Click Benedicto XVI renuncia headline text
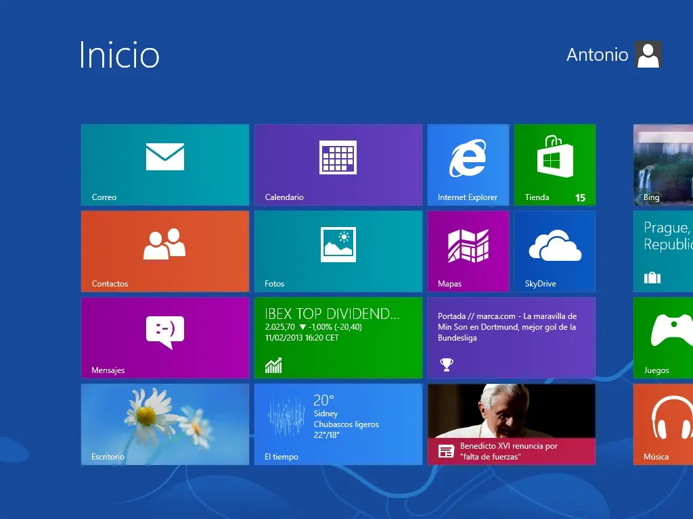693x519 pixels. point(509,451)
